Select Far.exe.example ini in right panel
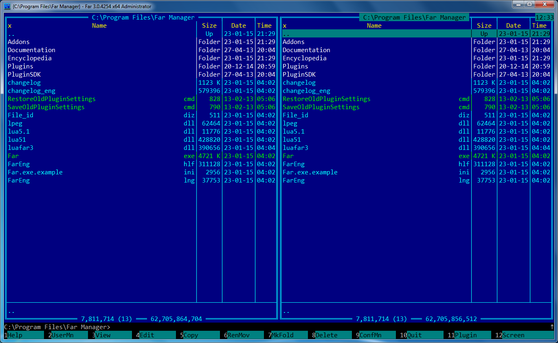558x343 pixels. tap(416, 172)
